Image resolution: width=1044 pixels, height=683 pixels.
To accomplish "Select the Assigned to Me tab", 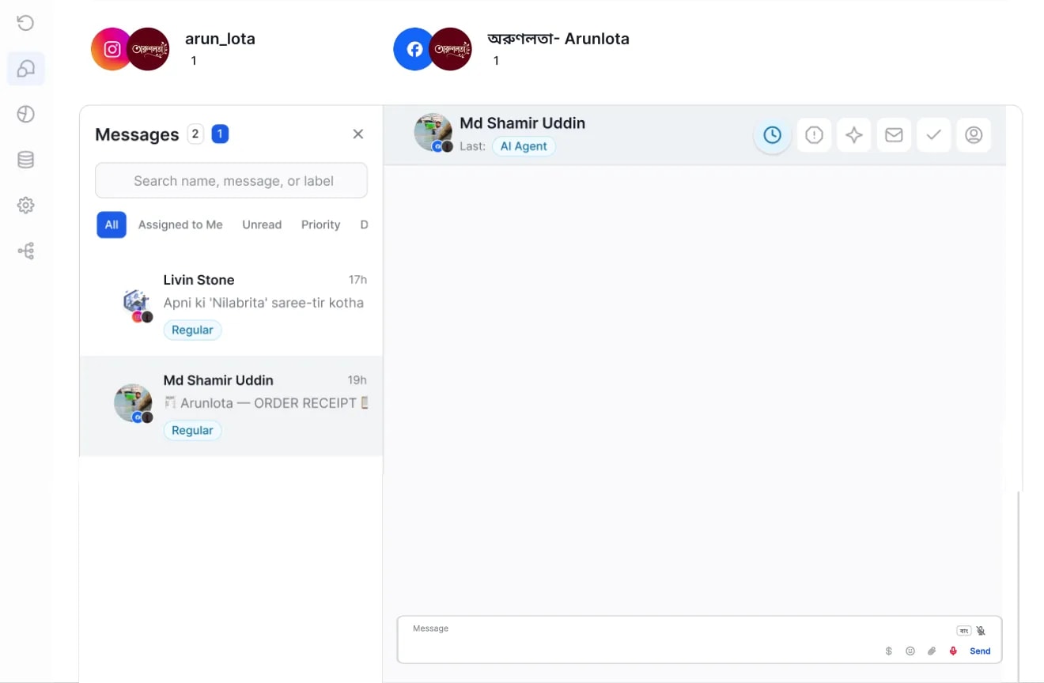I will [180, 225].
